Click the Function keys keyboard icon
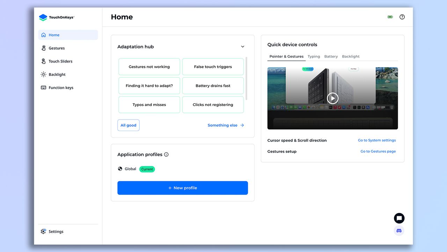 (x=43, y=88)
